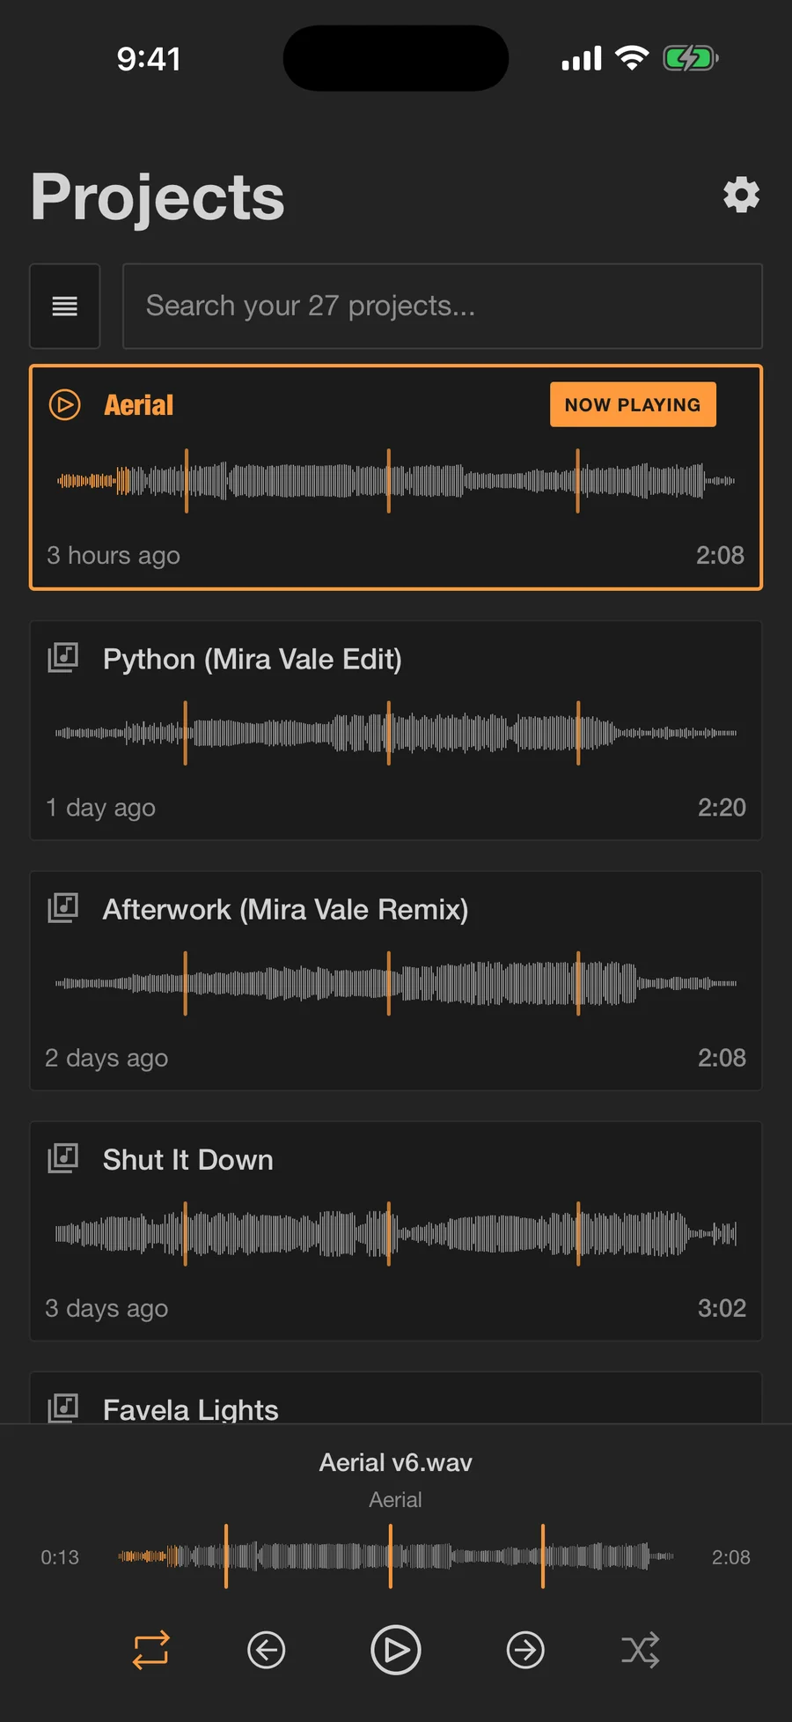Click the 9:41 status bar clock
The image size is (792, 1722).
(149, 59)
